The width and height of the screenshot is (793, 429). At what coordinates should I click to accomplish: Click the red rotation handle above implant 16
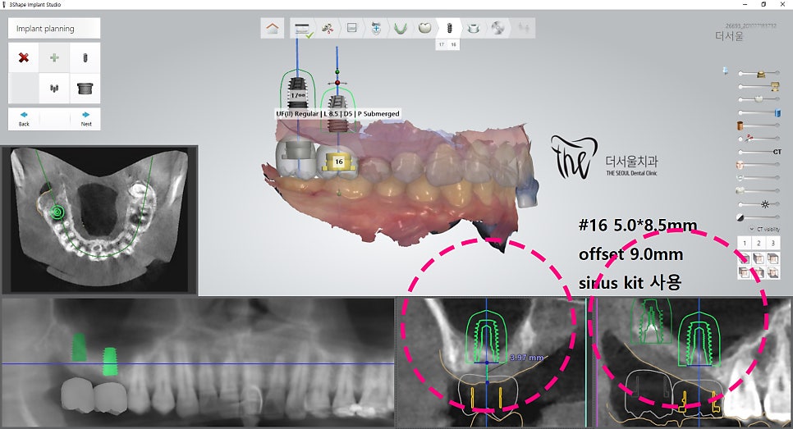tap(337, 82)
